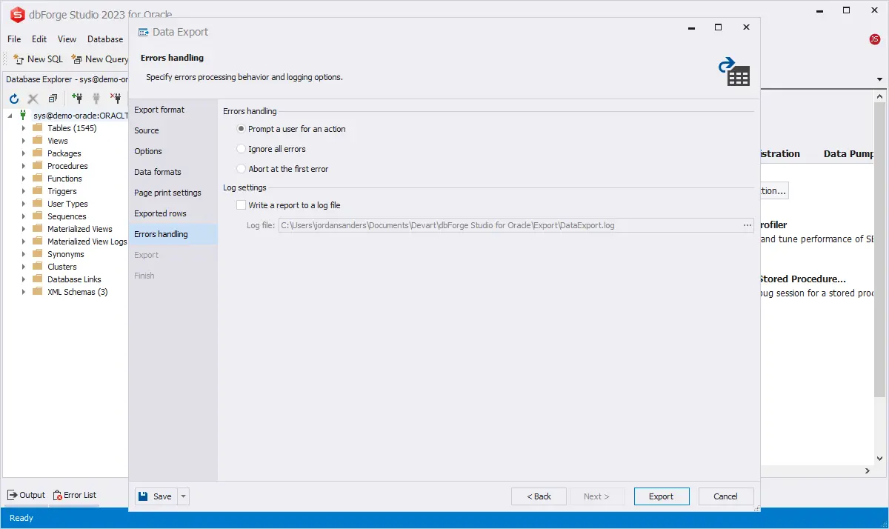This screenshot has width=889, height=529.
Task: Select Abort at the first error option
Action: click(241, 169)
